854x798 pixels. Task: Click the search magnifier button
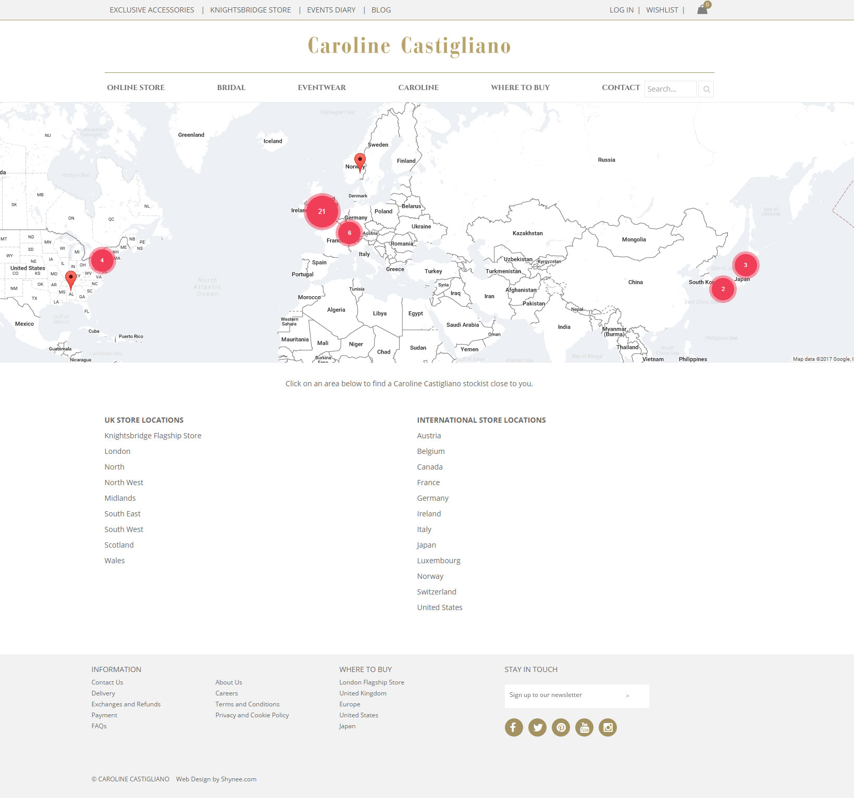coord(706,89)
